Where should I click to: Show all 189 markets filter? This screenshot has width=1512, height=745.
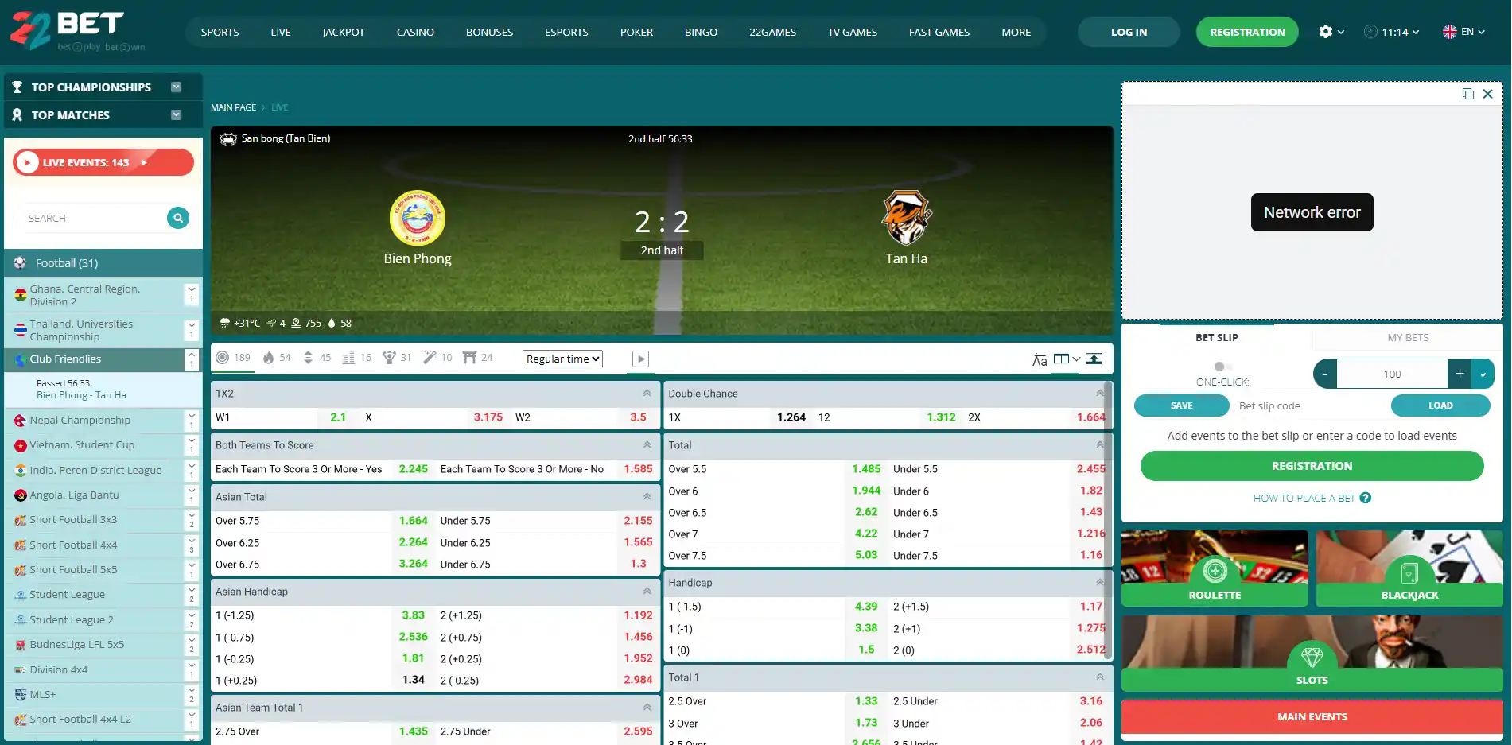coord(233,358)
